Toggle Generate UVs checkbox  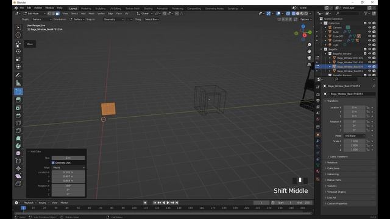pyautogui.click(x=53, y=163)
